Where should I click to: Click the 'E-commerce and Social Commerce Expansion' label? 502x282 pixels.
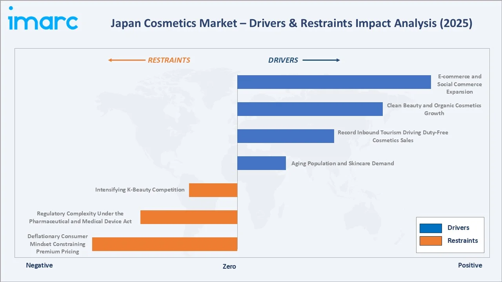tap(460, 84)
